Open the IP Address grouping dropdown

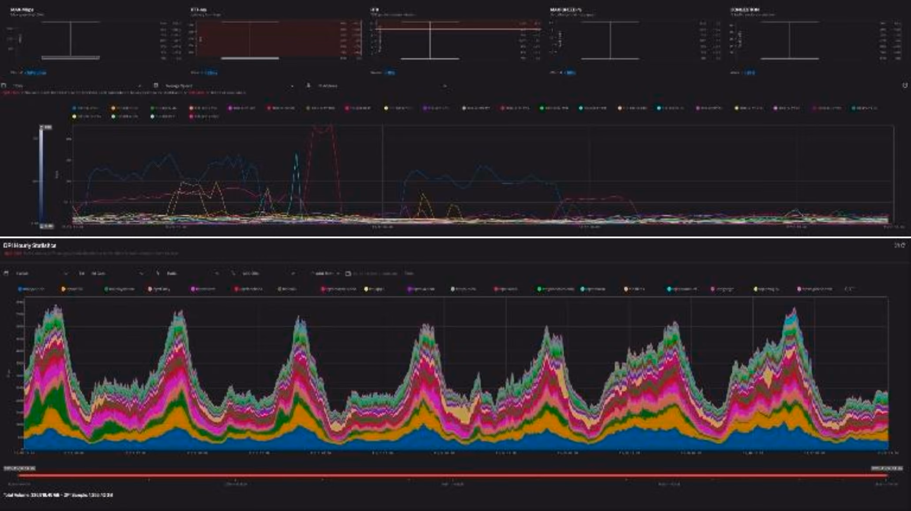click(x=382, y=85)
